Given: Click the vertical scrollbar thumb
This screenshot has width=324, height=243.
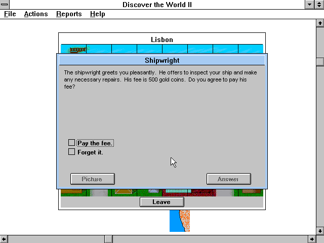Looking at the screenshot, I should coord(320,62).
